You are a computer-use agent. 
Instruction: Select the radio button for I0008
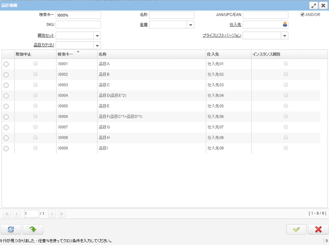(x=6, y=138)
